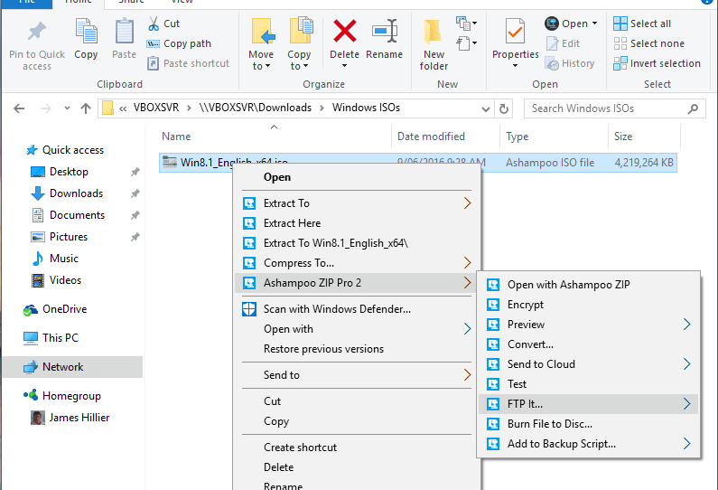Open Downloads in navigation pane
The height and width of the screenshot is (490, 718).
(x=76, y=193)
